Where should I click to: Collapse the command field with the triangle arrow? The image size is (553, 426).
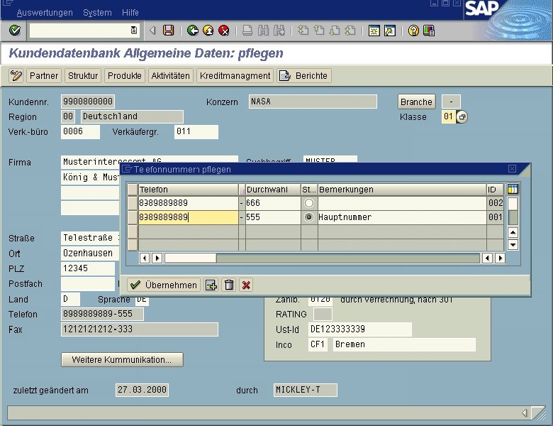click(152, 31)
